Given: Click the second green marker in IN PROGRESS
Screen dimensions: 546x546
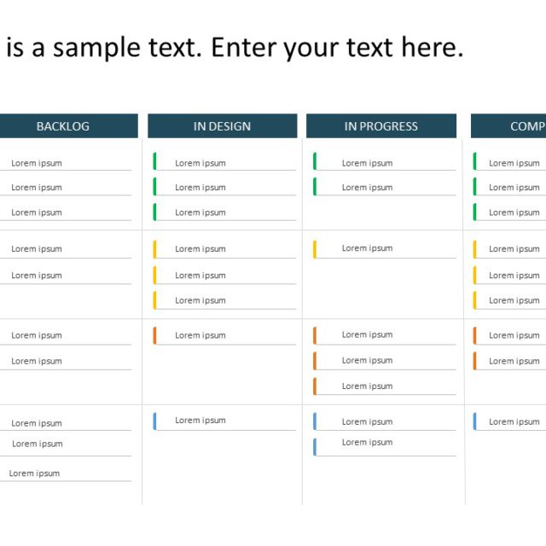Looking at the screenshot, I should [x=315, y=187].
